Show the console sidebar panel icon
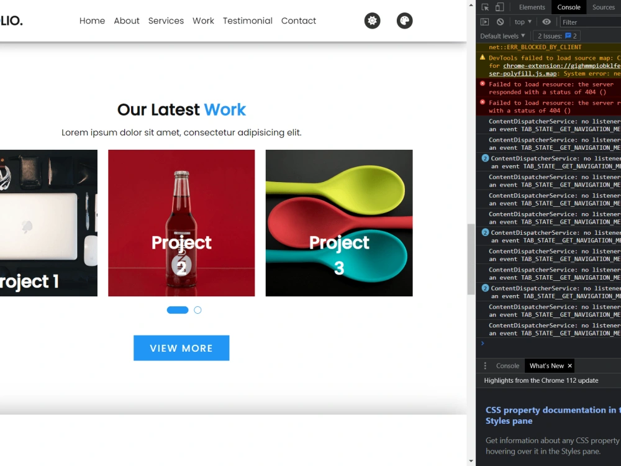Screen dimensions: 621x466 tap(485, 22)
